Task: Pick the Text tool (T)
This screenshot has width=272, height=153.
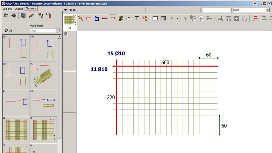Action: pyautogui.click(x=137, y=18)
